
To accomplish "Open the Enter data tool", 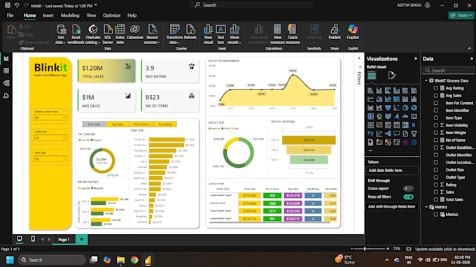I will [x=120, y=34].
